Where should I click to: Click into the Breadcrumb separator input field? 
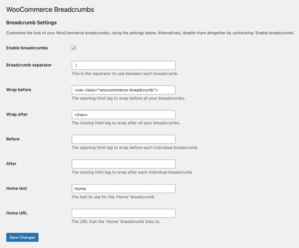123,65
